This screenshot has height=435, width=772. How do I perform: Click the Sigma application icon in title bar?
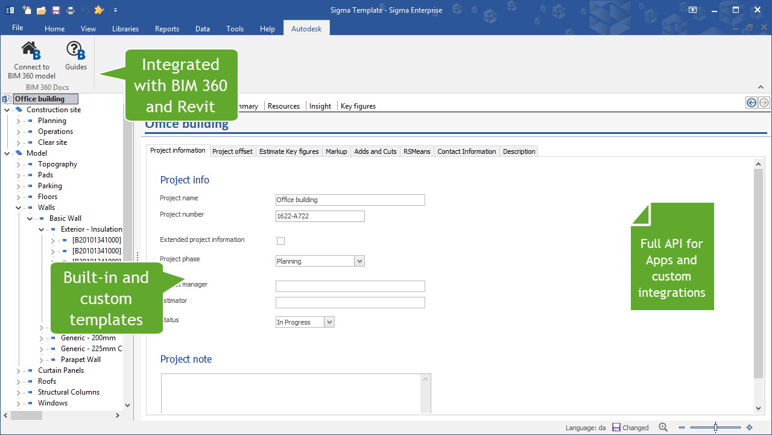tap(10, 10)
